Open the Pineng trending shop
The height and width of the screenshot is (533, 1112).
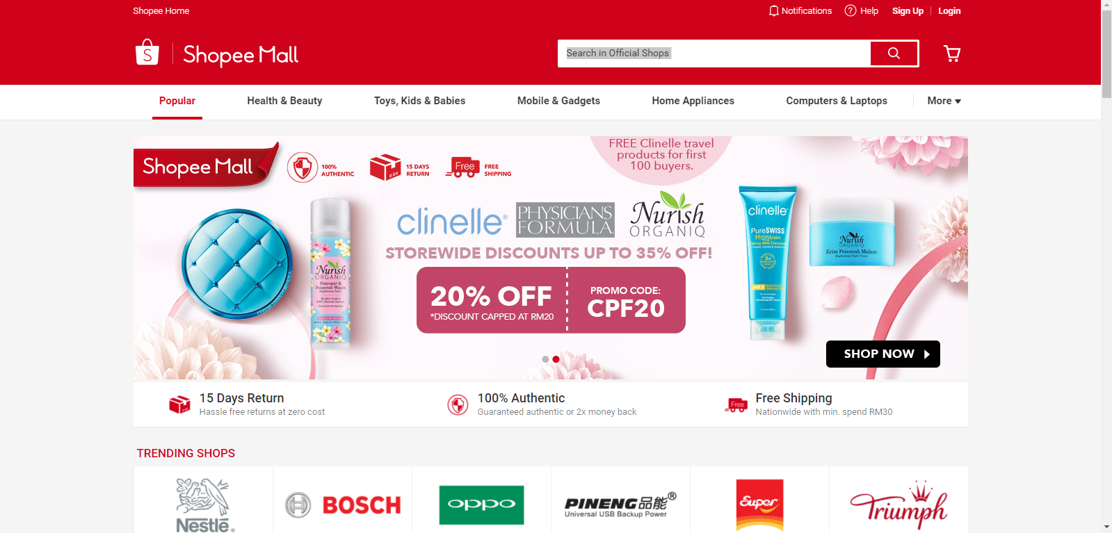click(x=620, y=505)
